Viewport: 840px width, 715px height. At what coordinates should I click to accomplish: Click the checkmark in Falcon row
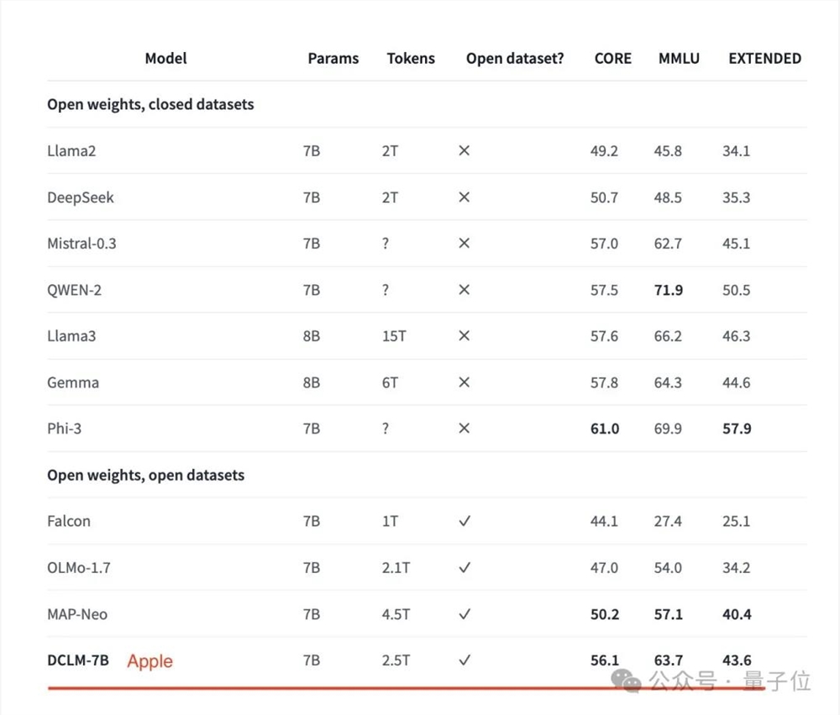point(464,521)
